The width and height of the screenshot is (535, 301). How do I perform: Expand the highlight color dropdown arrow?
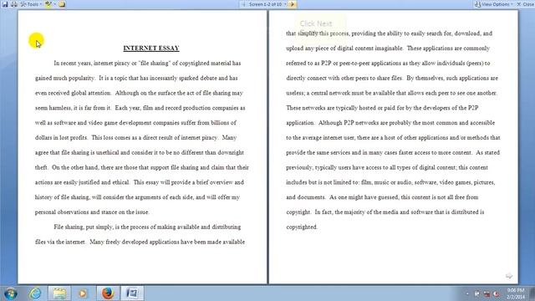tap(54, 4)
